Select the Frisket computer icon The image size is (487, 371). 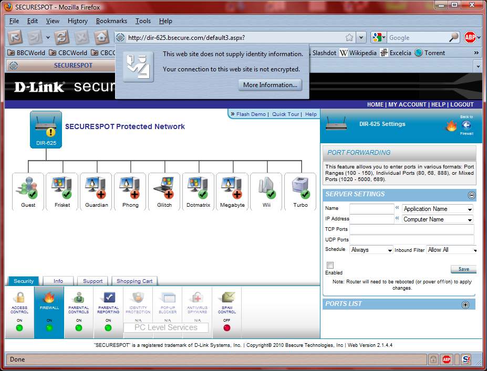pyautogui.click(x=62, y=192)
